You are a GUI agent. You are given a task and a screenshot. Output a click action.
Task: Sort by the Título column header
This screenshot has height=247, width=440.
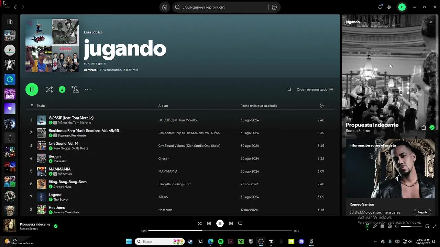pos(41,106)
